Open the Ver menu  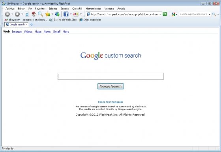(x=30, y=9)
